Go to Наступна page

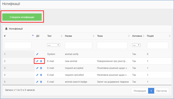point(162,91)
